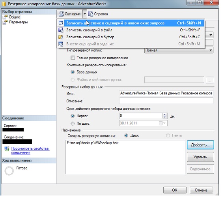Open the Тип резервной копии dropdown showing Полная

coord(179,50)
